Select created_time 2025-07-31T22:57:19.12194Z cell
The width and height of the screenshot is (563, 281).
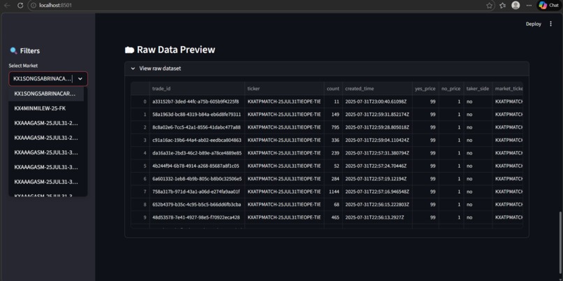pos(377,178)
